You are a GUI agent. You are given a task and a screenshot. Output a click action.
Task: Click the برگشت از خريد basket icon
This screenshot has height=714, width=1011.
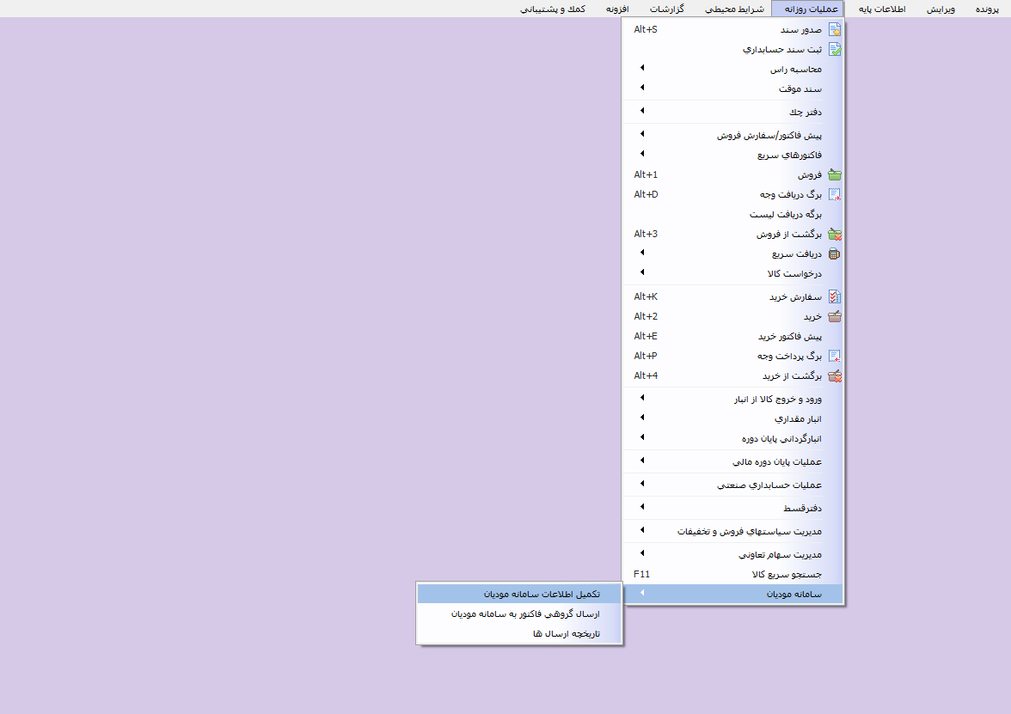[x=834, y=375]
